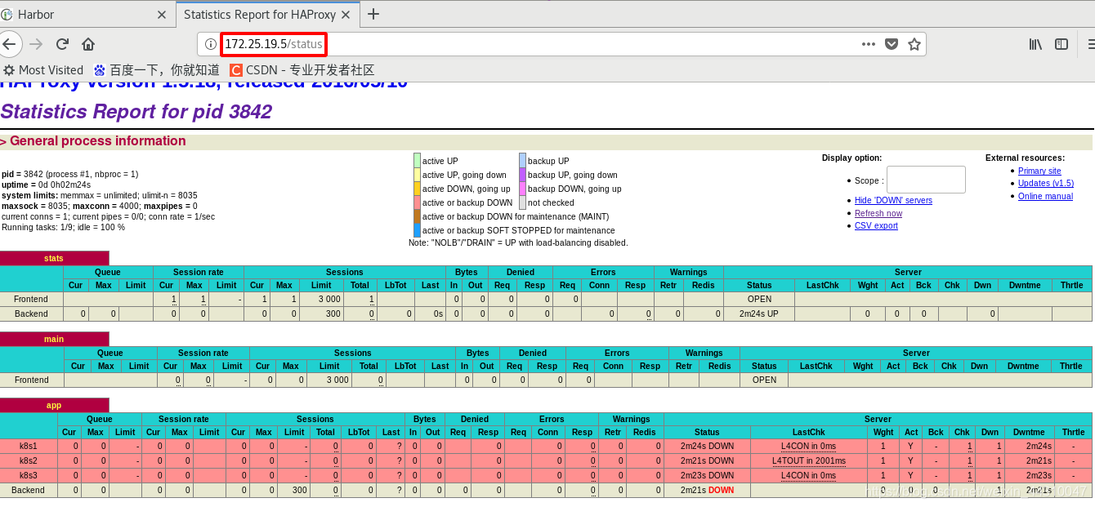The image size is (1095, 507).
Task: Go back with the browser back arrow
Action: (8, 44)
